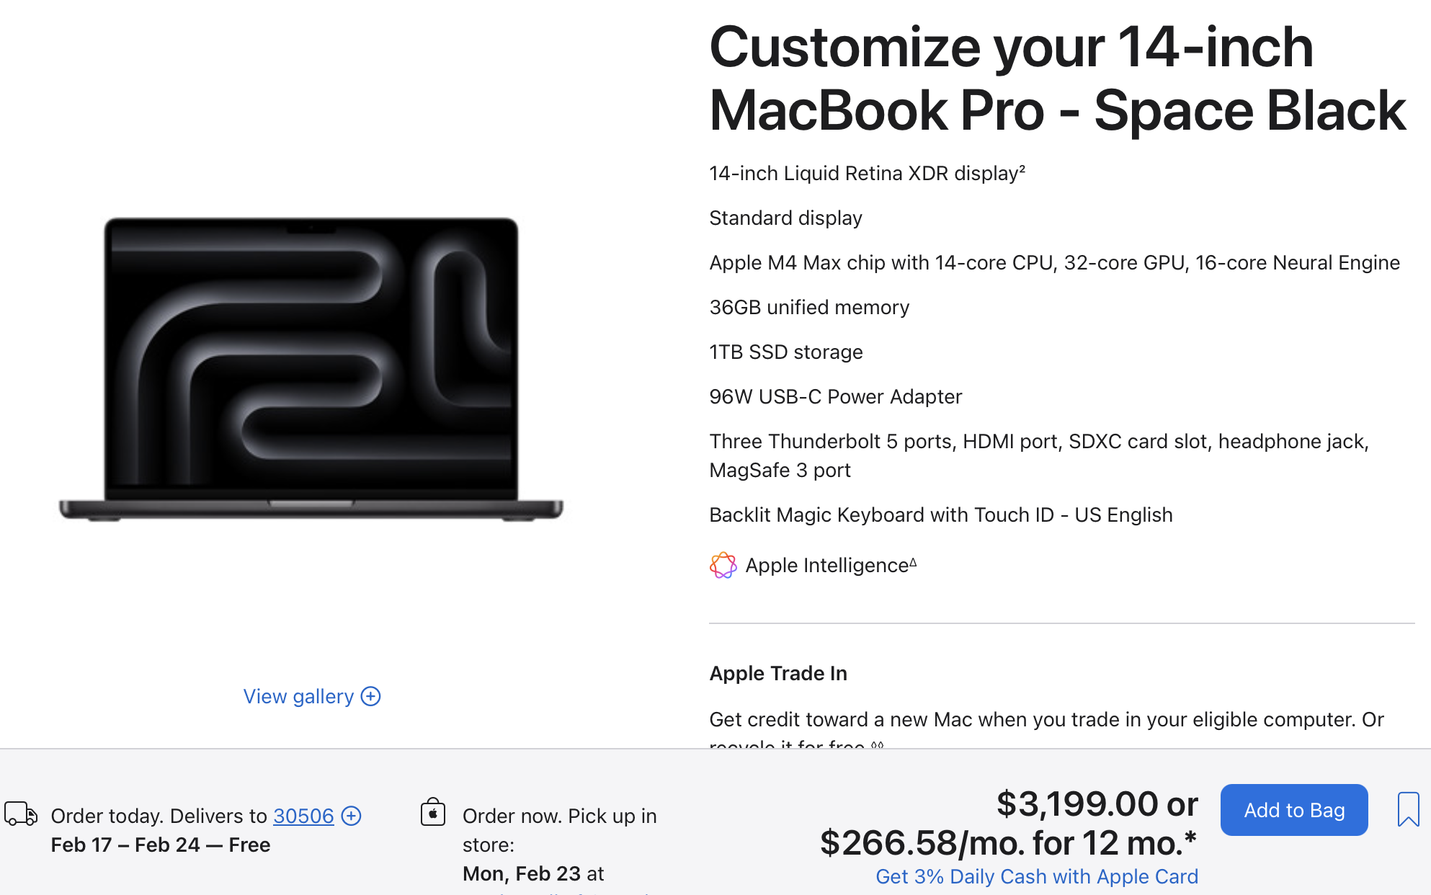The width and height of the screenshot is (1431, 895).
Task: Click the MacBook Pro product image
Action: [x=311, y=369]
